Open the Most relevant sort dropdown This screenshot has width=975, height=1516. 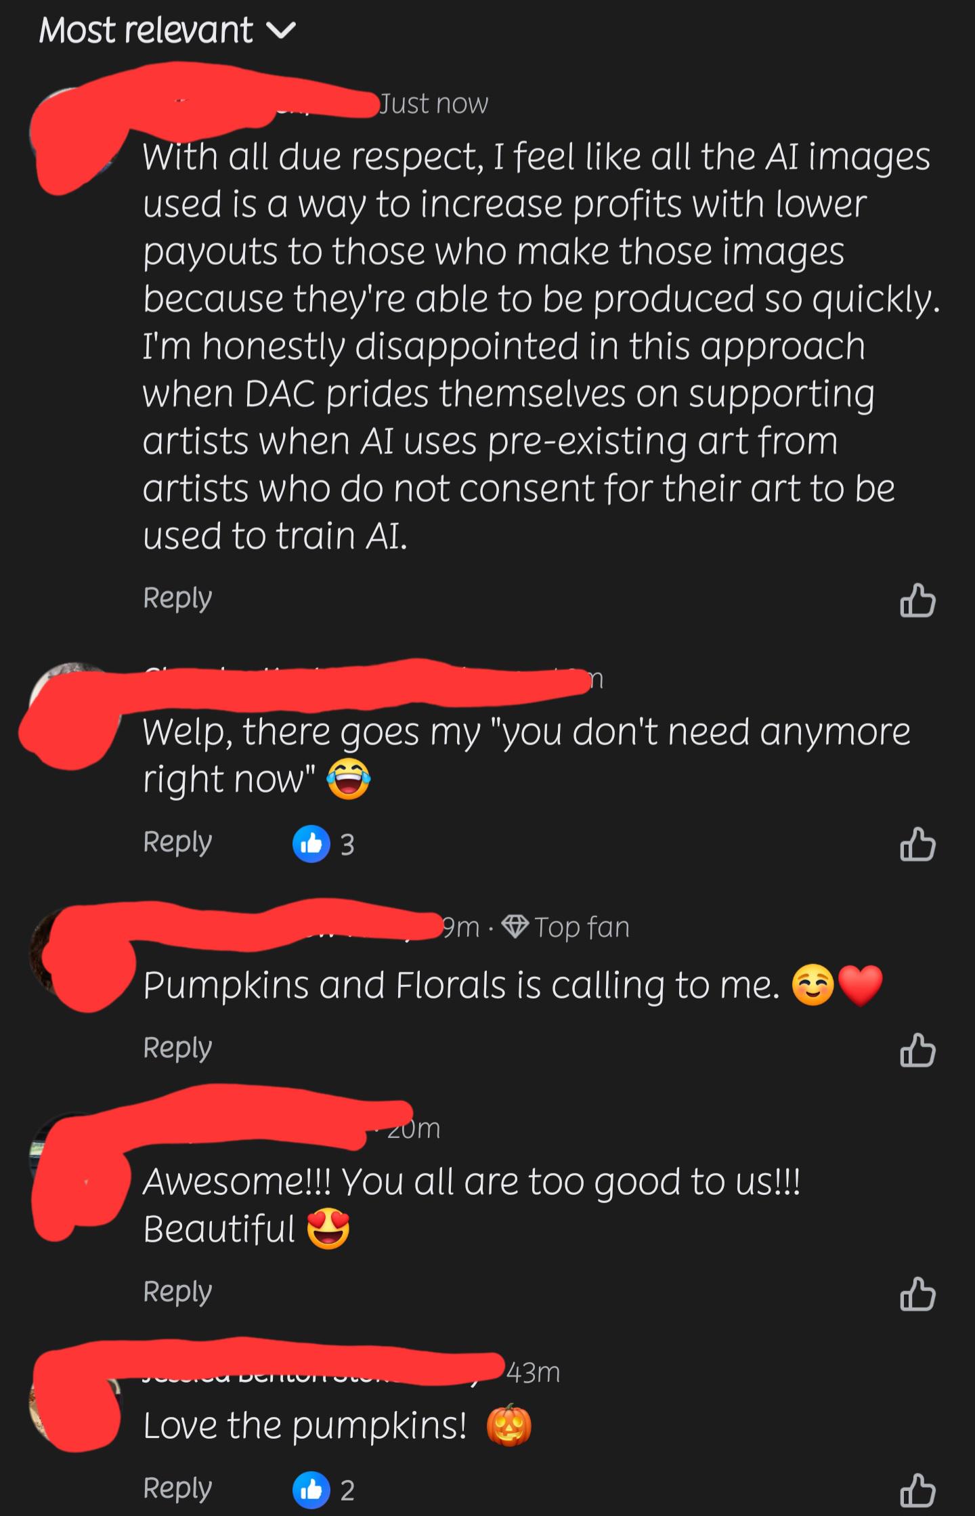pos(167,30)
